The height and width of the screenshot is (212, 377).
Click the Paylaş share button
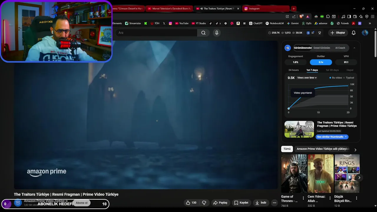click(220, 203)
